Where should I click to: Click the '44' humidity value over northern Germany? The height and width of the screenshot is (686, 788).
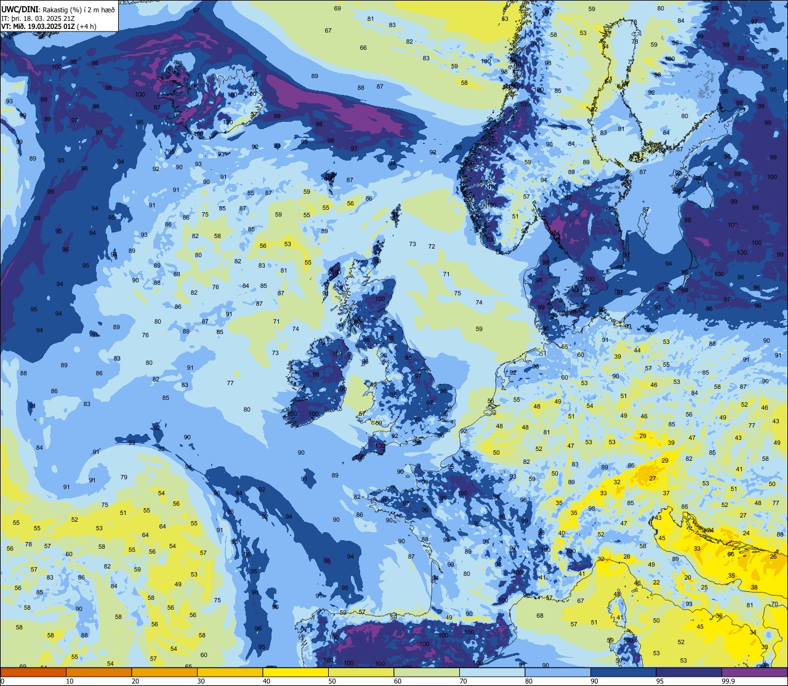pos(637,351)
